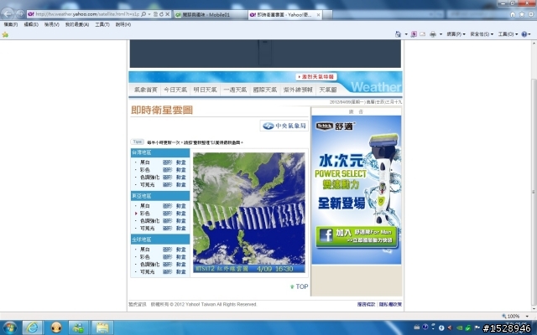Open the 工具(T) menu in menu bar
The width and height of the screenshot is (537, 335).
pos(102,24)
